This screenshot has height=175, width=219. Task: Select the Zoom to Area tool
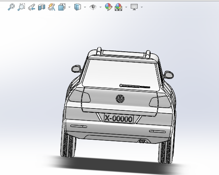pos(21,7)
